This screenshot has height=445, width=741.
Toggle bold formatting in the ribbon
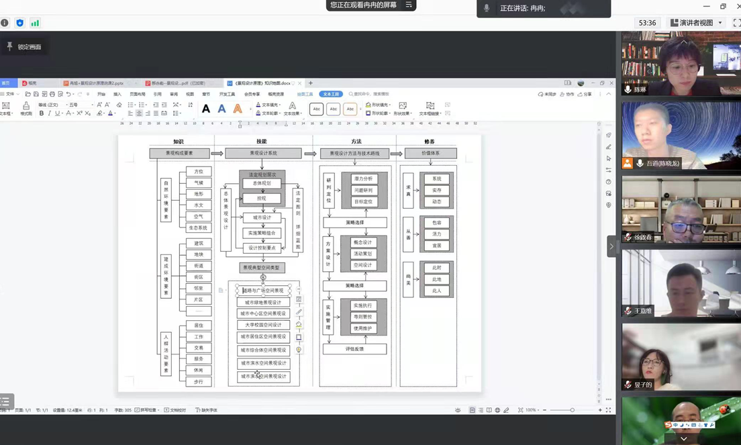point(42,113)
